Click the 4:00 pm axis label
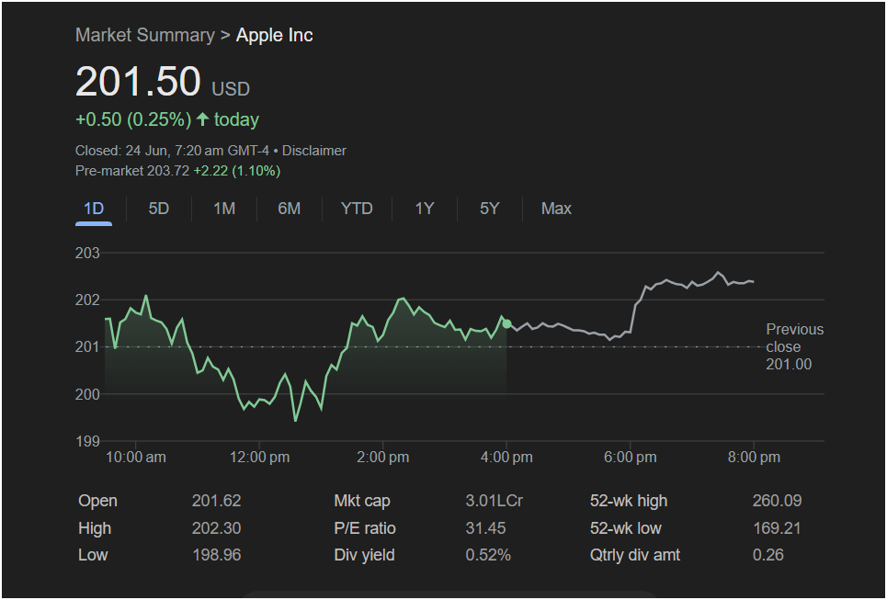Screen dimensions: 887x600 point(506,457)
